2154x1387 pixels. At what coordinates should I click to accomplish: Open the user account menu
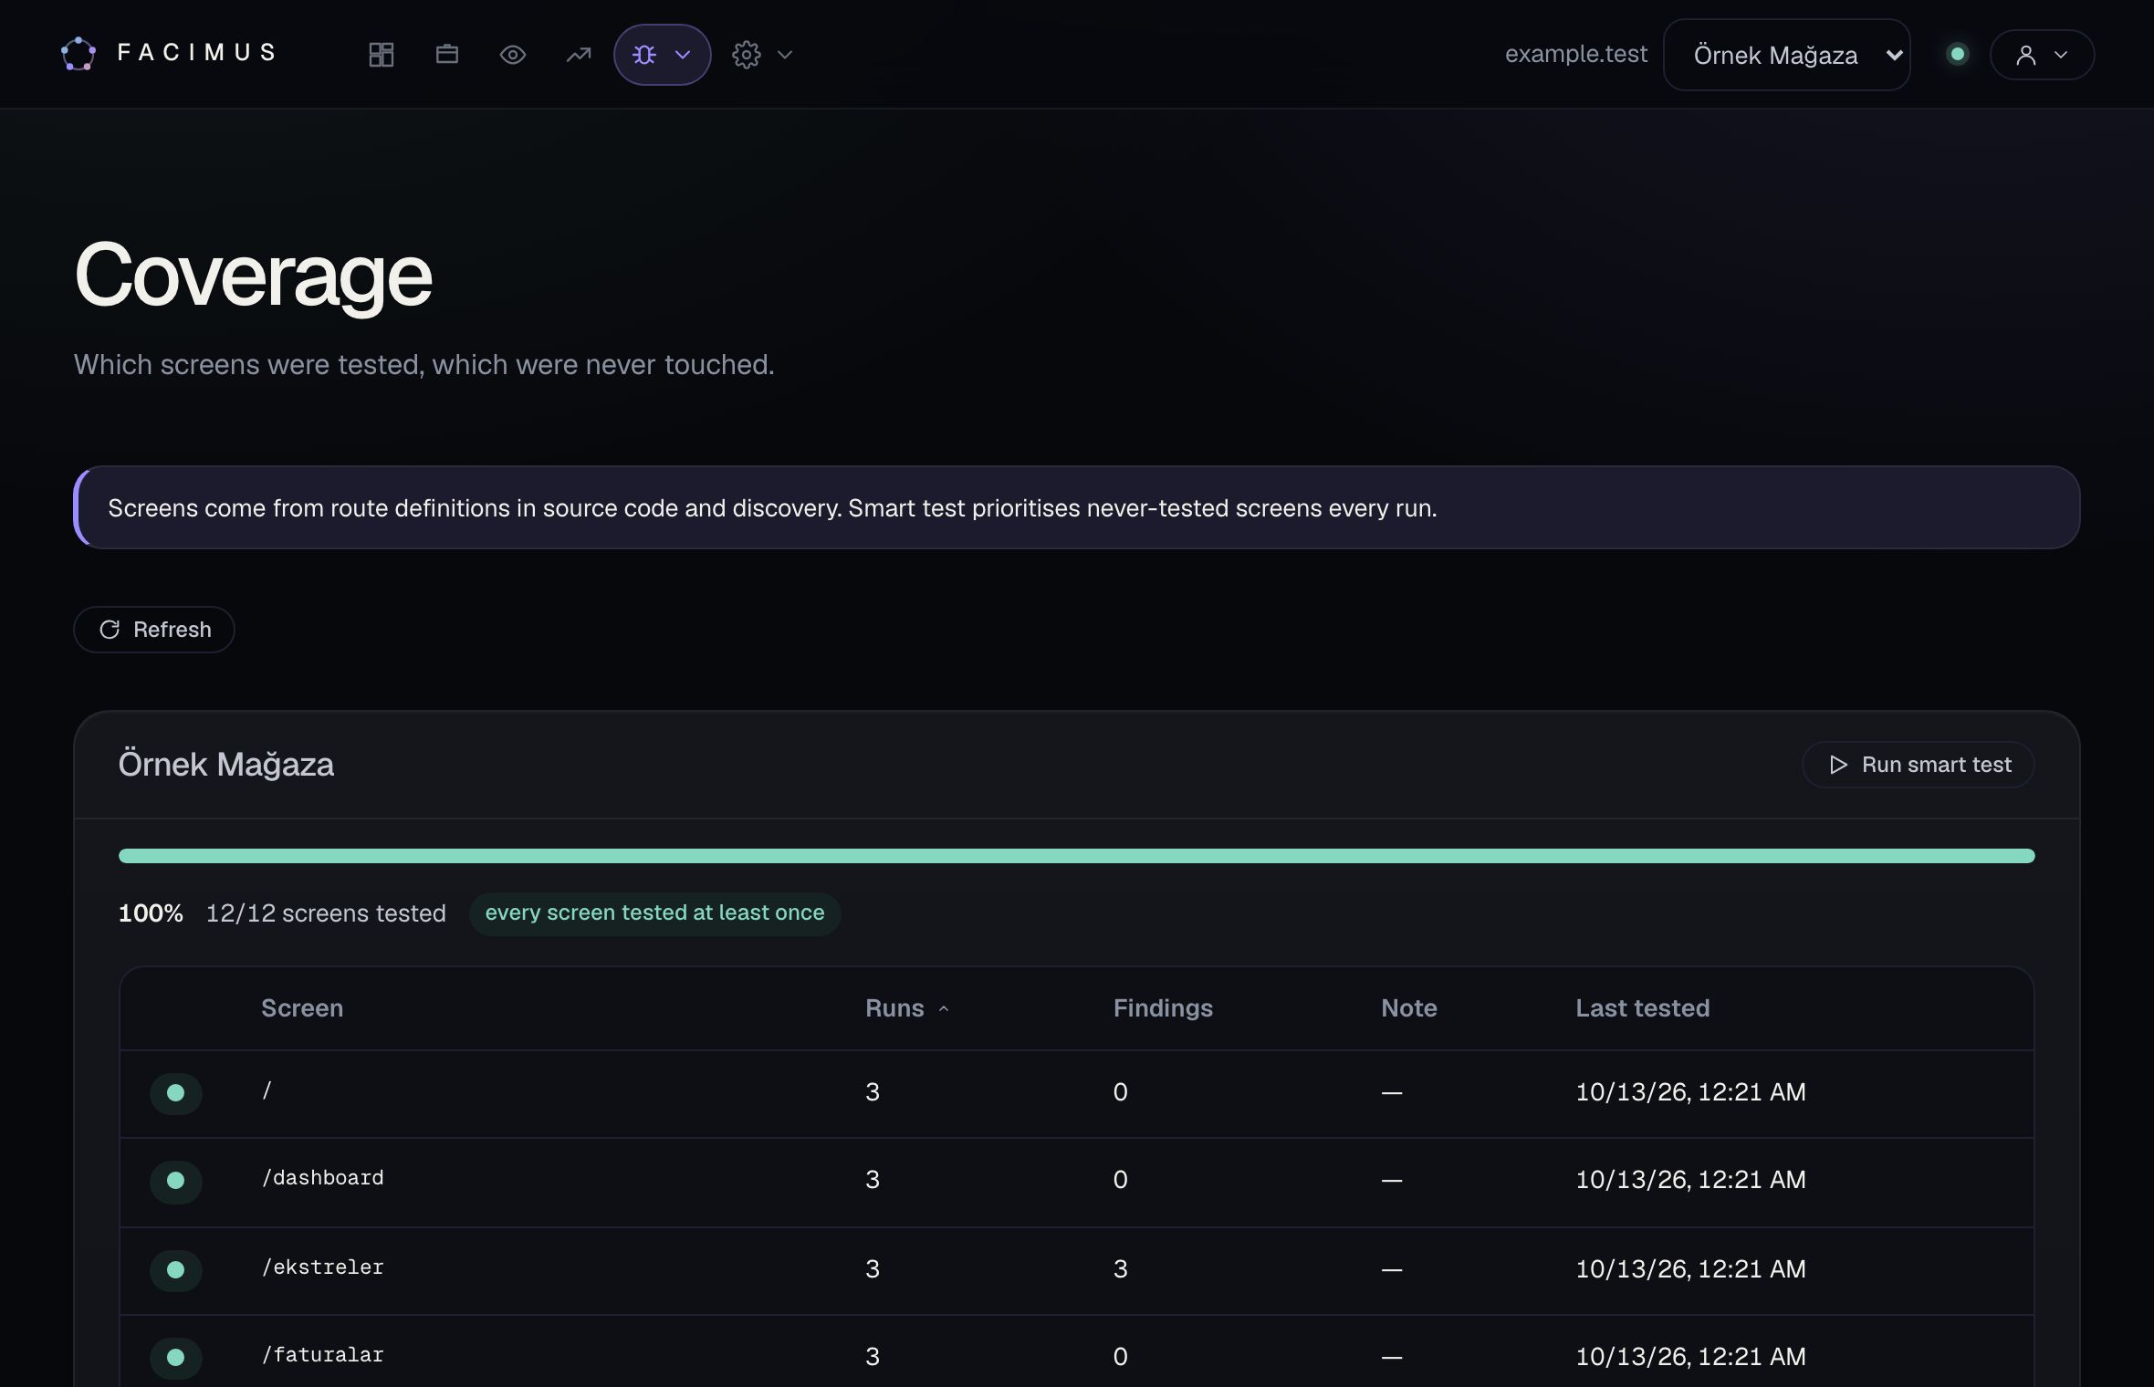(x=2043, y=55)
